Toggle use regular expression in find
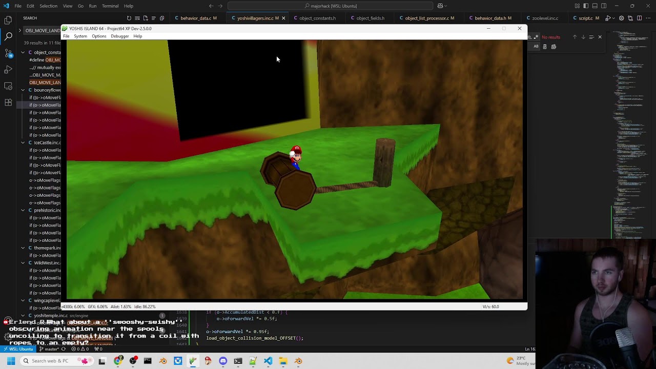Image resolution: width=656 pixels, height=369 pixels. pos(536,37)
